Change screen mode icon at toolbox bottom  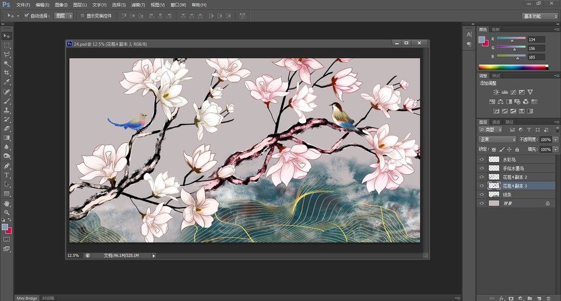[x=7, y=249]
